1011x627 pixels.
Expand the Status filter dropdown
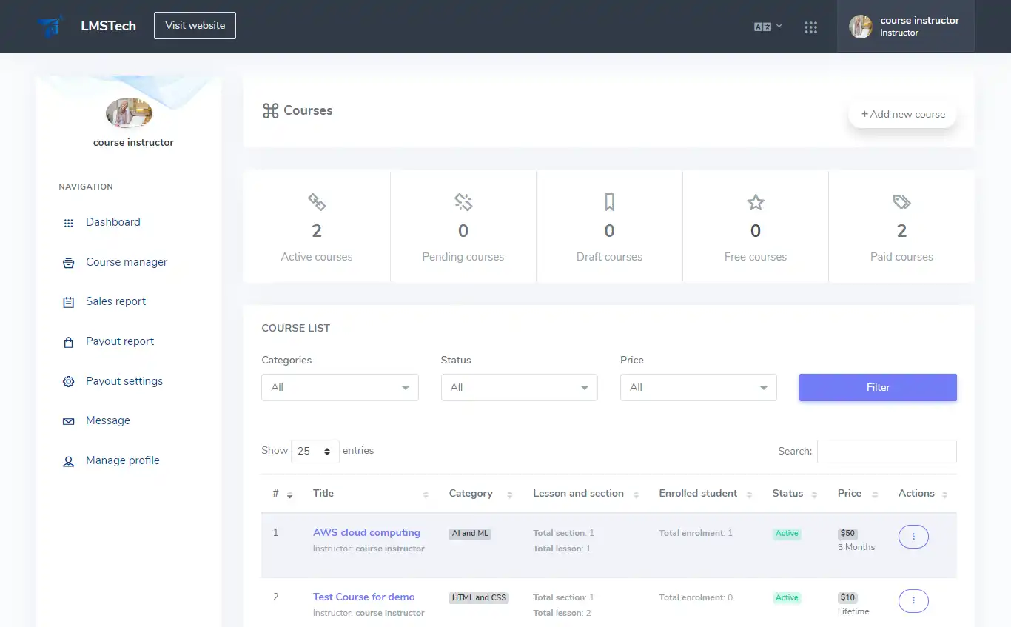(x=519, y=387)
